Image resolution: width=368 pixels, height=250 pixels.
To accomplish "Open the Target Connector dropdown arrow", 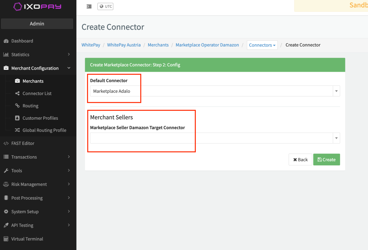I will click(x=336, y=138).
